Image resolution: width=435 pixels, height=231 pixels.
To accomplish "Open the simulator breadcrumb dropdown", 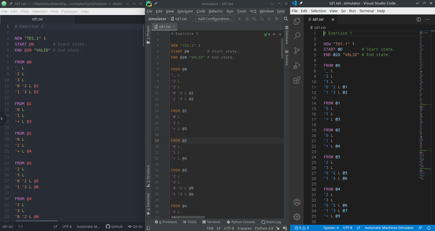I will point(157,19).
